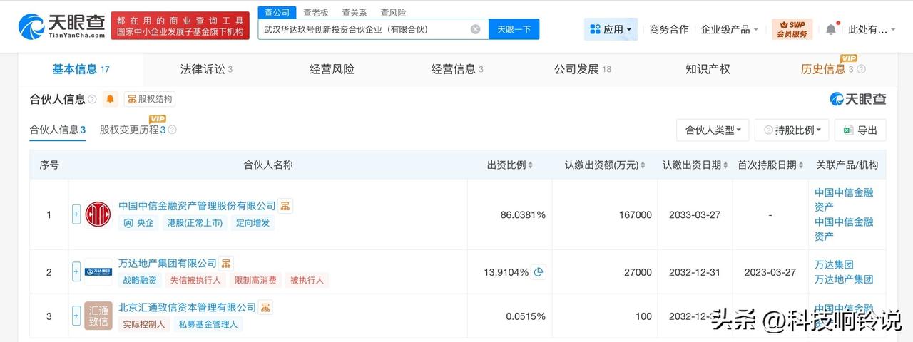This screenshot has width=913, height=342.
Task: Click the 定向增发 tag
Action: click(x=253, y=223)
